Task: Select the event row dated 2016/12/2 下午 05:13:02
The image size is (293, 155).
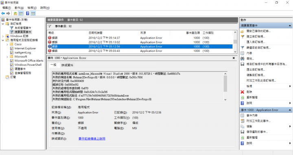Action: (140, 42)
